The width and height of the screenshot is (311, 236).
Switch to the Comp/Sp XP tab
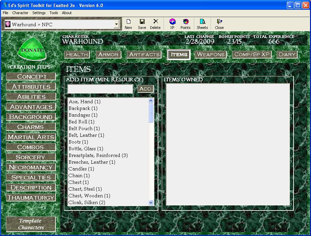(x=252, y=54)
